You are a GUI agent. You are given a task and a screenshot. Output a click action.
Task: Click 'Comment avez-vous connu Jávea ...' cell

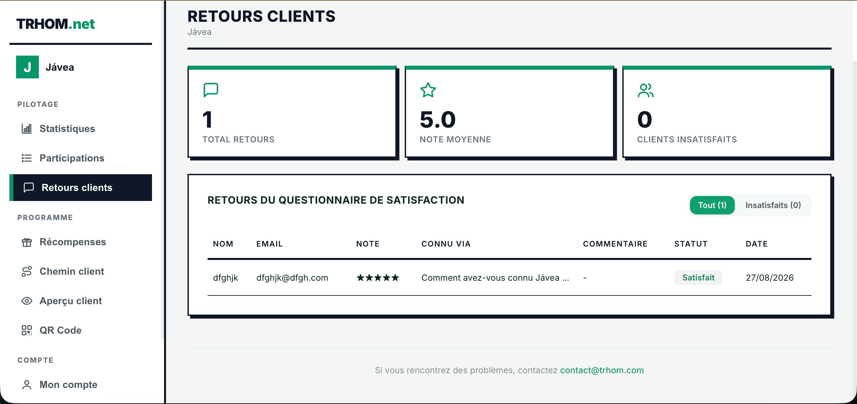495,278
